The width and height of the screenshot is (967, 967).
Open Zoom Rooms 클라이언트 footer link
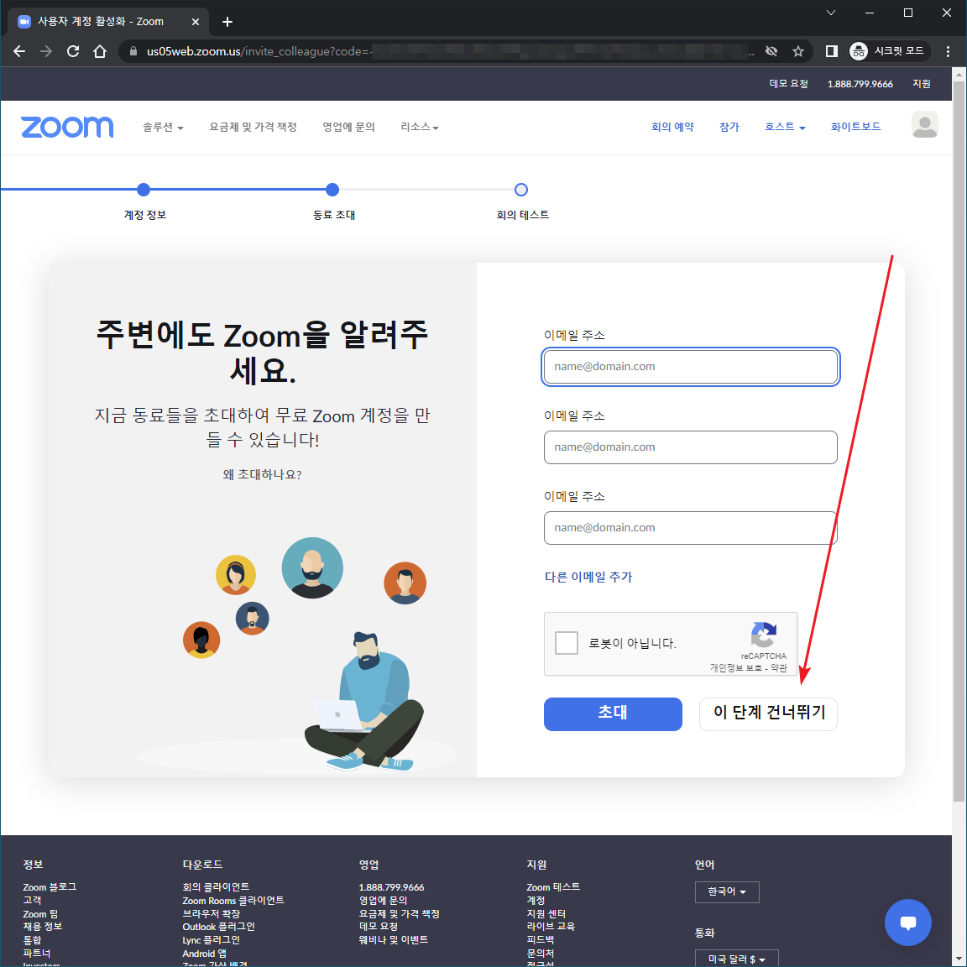tap(233, 901)
